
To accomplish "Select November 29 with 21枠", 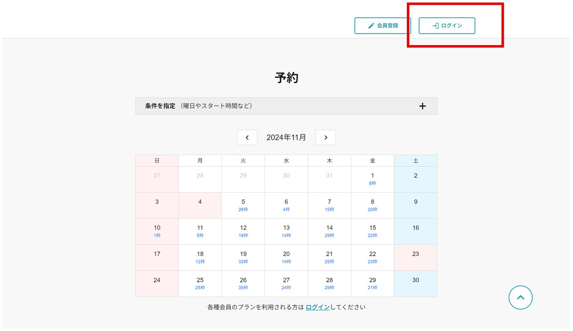I will coord(372,284).
